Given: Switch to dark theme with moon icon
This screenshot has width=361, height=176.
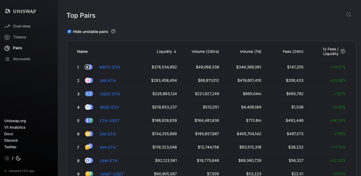Looking at the screenshot, I should [x=18, y=158].
